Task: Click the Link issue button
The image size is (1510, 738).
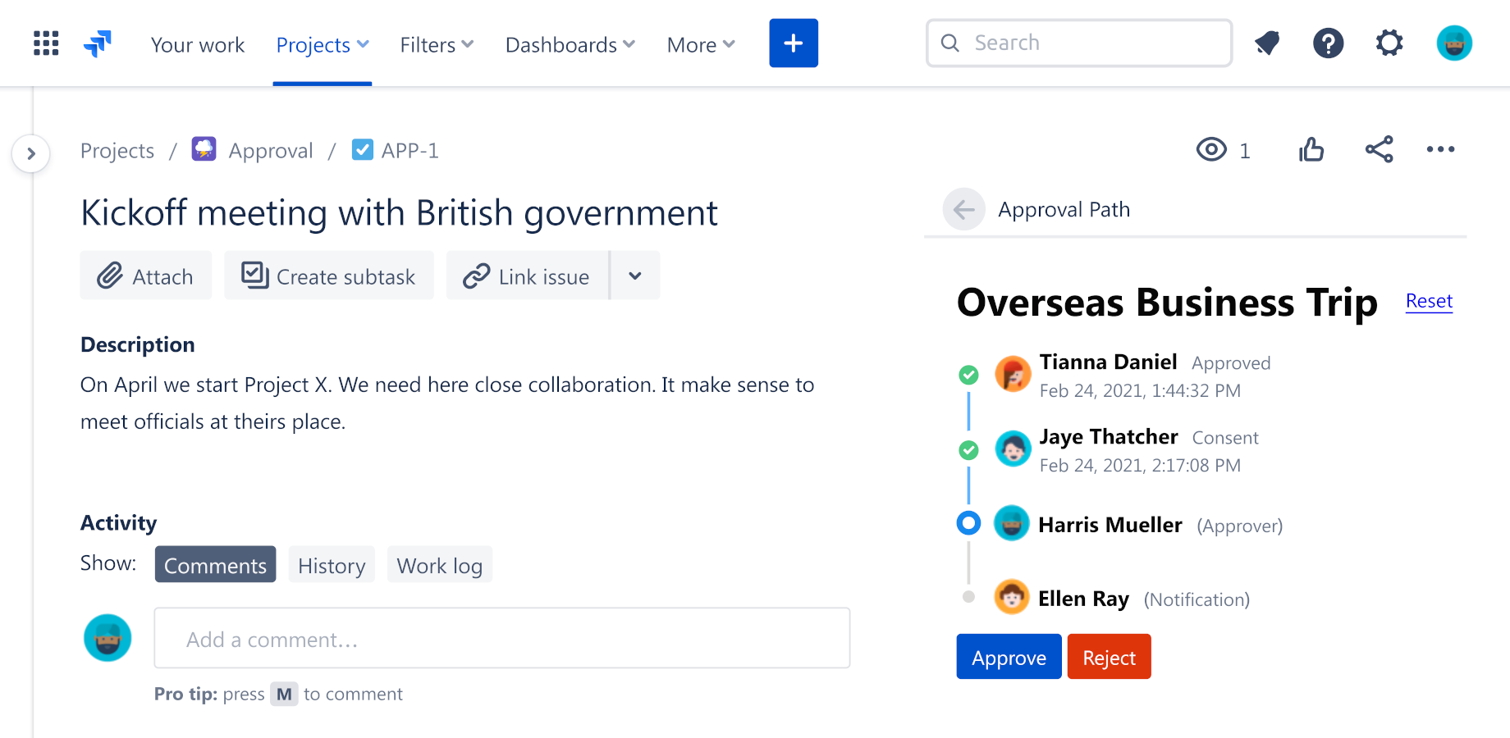Action: click(527, 276)
